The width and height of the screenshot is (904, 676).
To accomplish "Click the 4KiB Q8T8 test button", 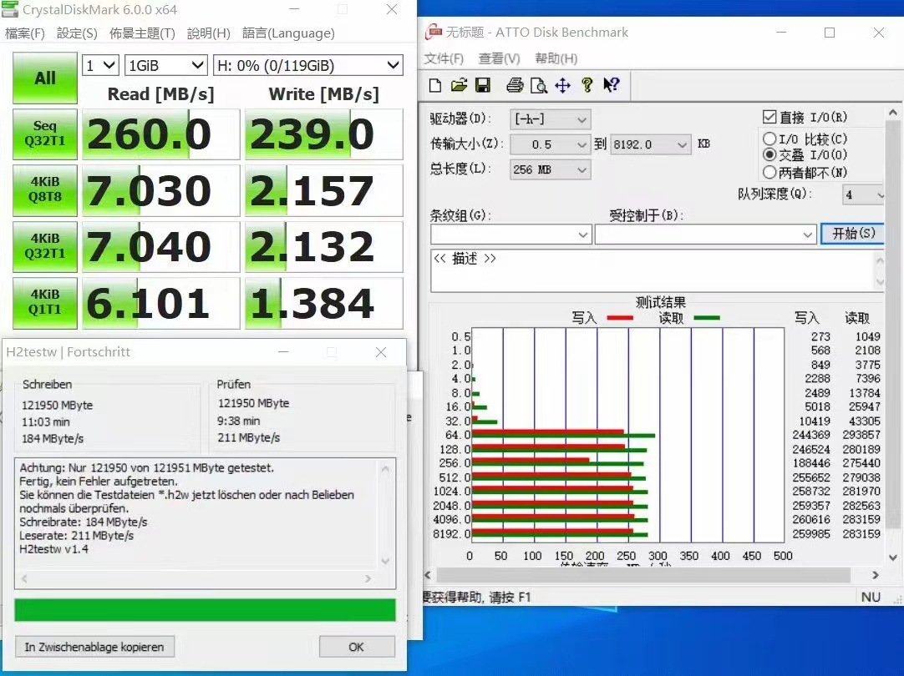I will (45, 190).
